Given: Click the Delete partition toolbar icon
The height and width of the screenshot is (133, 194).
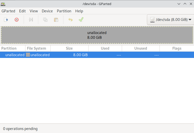Looking at the screenshot, I should click(x=17, y=20).
